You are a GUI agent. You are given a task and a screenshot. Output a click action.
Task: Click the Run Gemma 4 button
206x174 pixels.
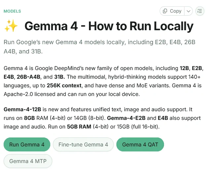[x=27, y=144]
